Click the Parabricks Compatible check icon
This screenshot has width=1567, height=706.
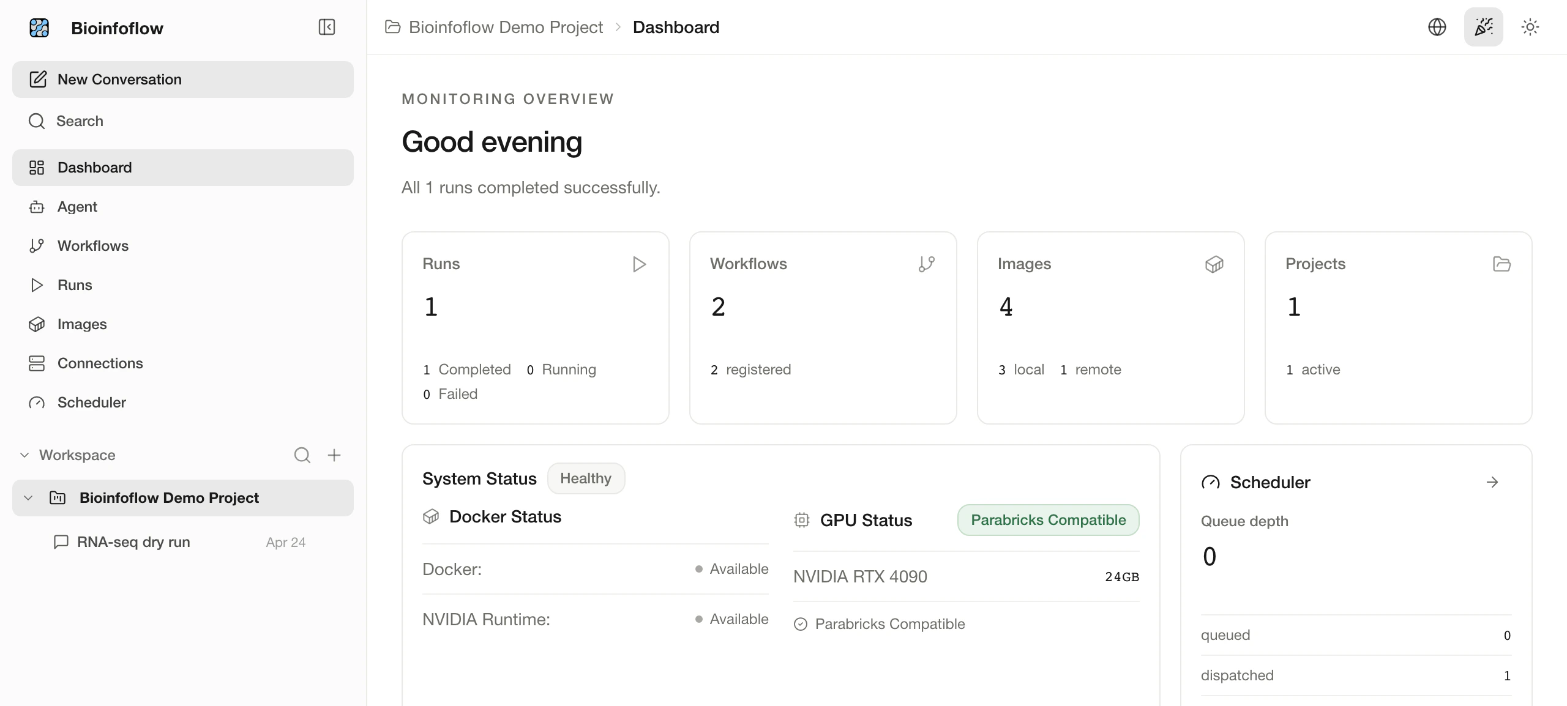coord(801,624)
